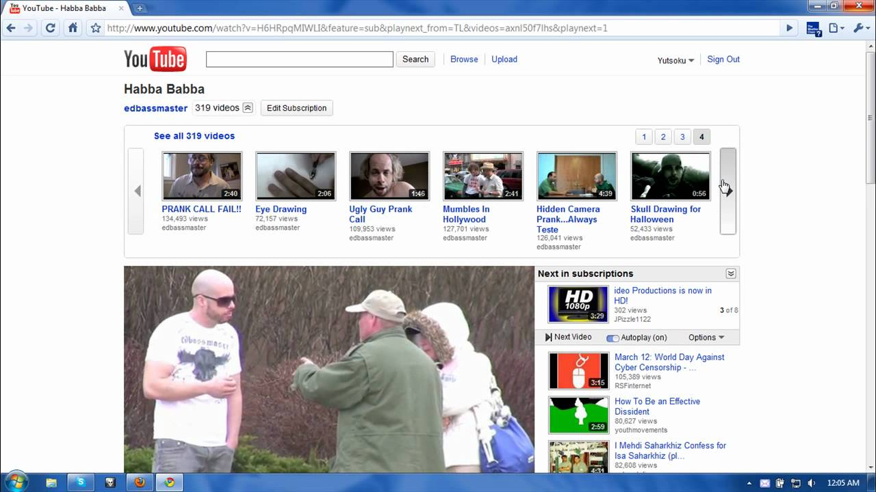Open the Eye Drawing video thumbnail
Viewport: 876px width, 492px height.
point(295,175)
